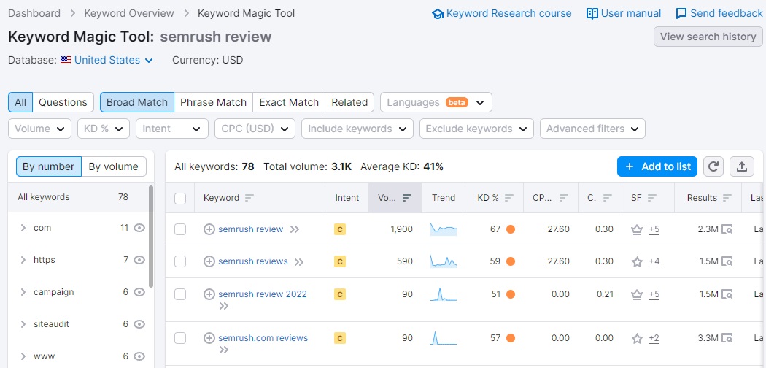Click the plus icon next to semrush review 2022
766x368 pixels.
tap(209, 294)
